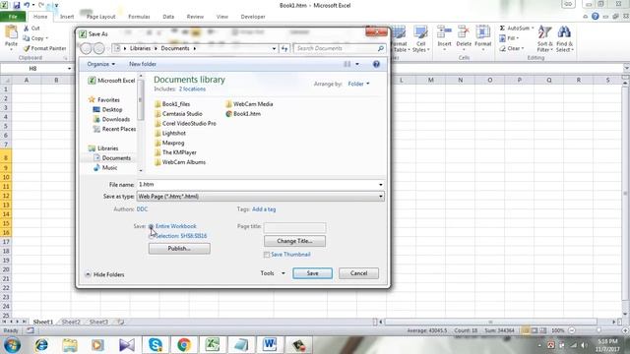
Task: Click the Cut scissors icon
Action: (27, 29)
